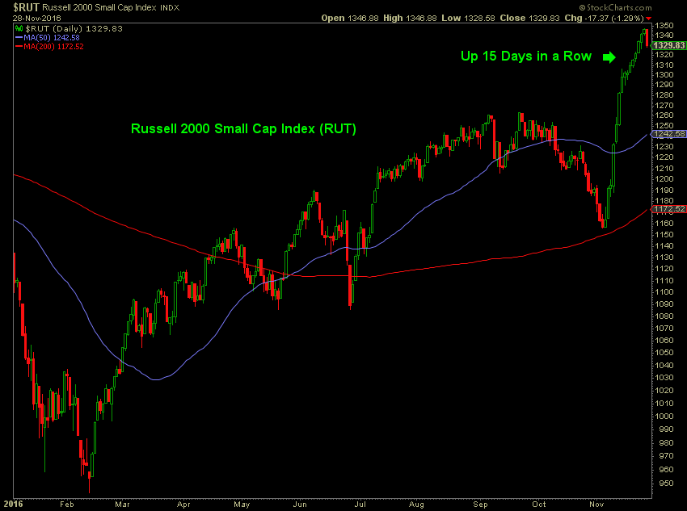Image resolution: width=687 pixels, height=511 pixels.
Task: Click the StockCharts.com label
Action: (616, 7)
